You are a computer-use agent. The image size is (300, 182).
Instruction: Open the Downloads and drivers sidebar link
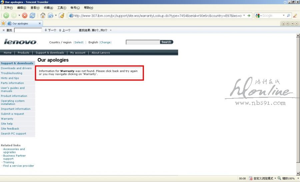click(x=16, y=68)
